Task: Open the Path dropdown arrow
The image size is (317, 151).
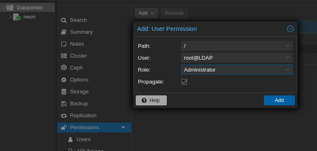Action: [x=288, y=46]
